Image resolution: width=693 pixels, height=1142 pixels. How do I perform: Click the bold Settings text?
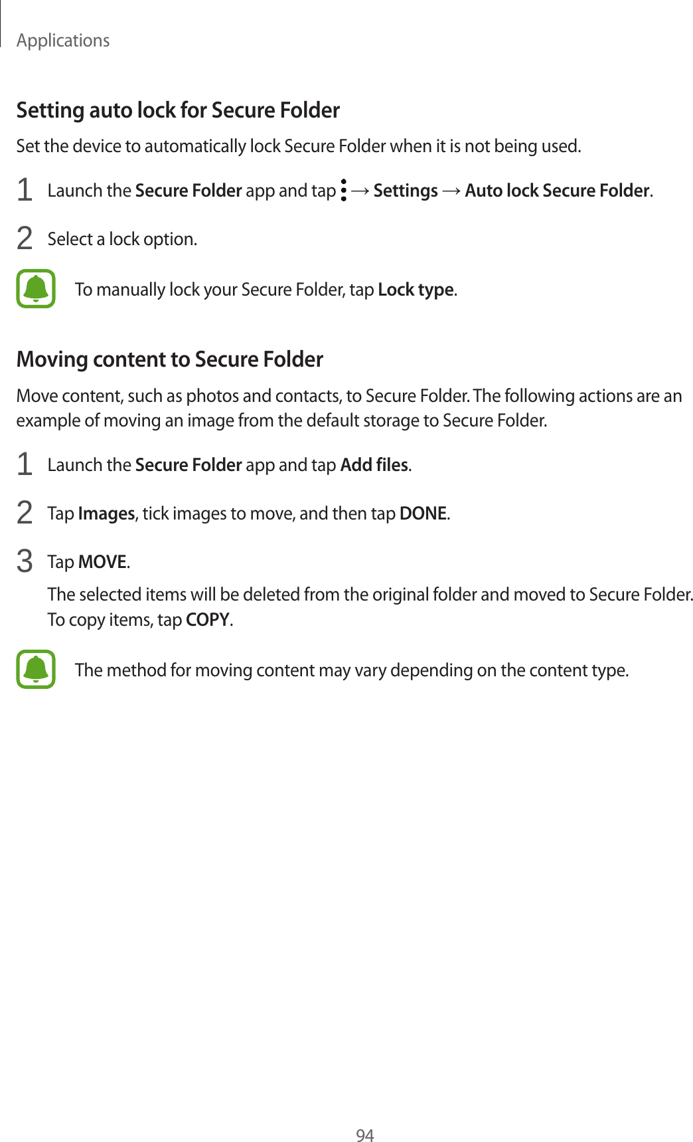(406, 191)
